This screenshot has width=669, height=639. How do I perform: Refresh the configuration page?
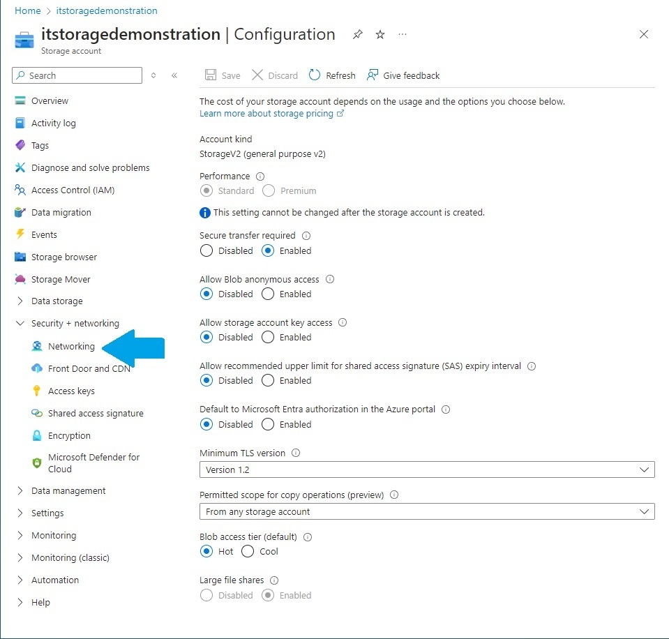(332, 75)
